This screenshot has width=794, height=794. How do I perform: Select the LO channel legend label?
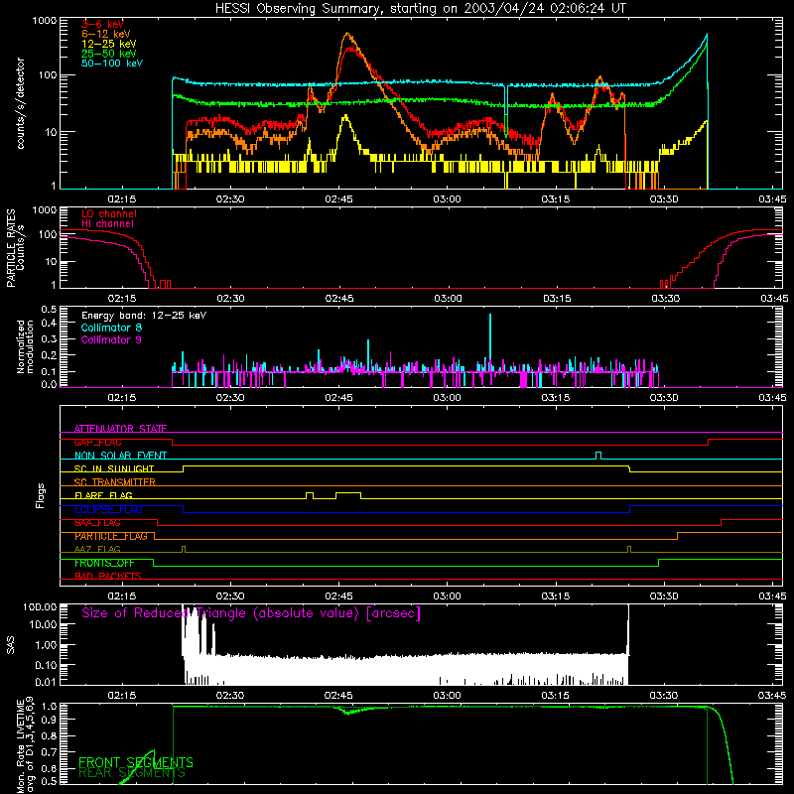[x=109, y=213]
